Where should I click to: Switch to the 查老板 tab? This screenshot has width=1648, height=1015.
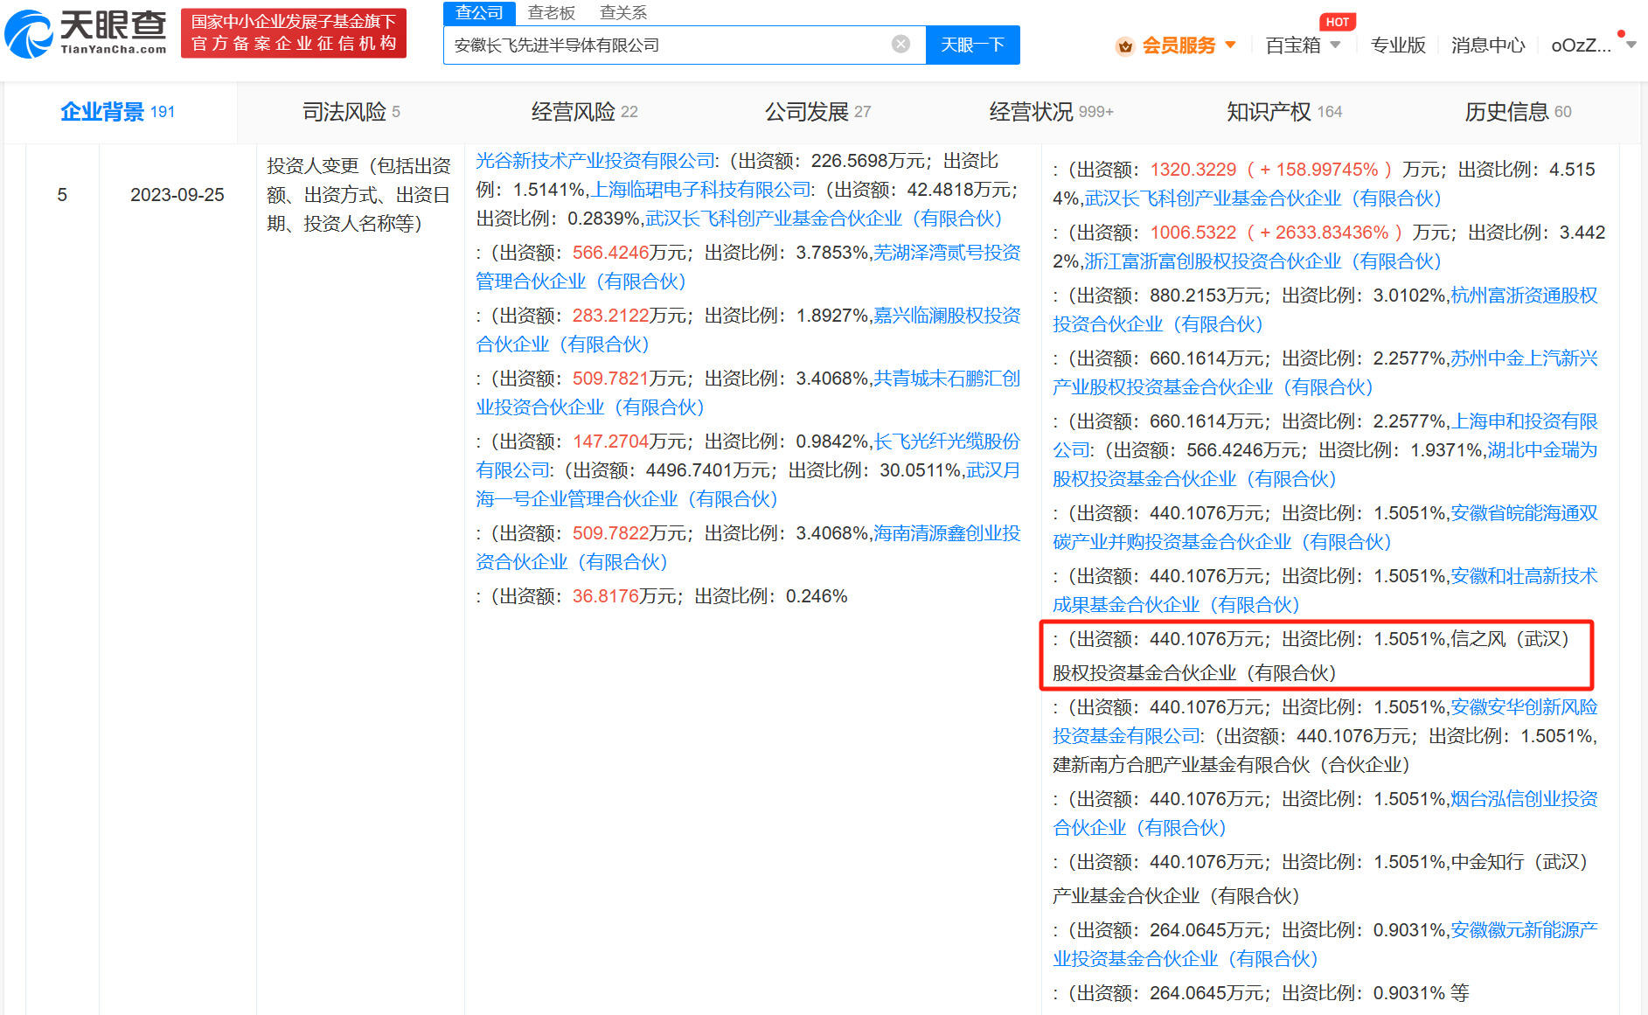[551, 12]
